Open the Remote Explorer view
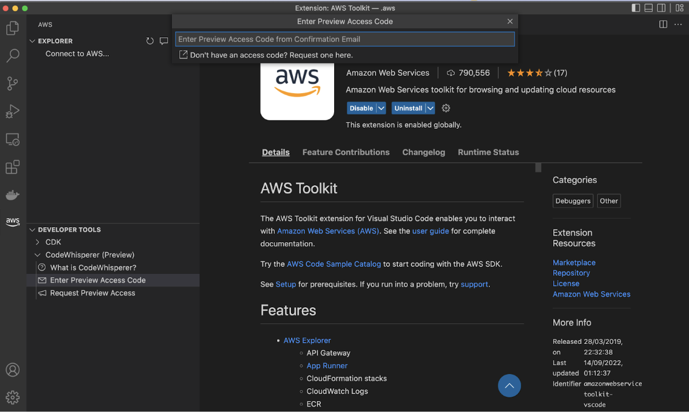This screenshot has width=689, height=413. [13, 139]
